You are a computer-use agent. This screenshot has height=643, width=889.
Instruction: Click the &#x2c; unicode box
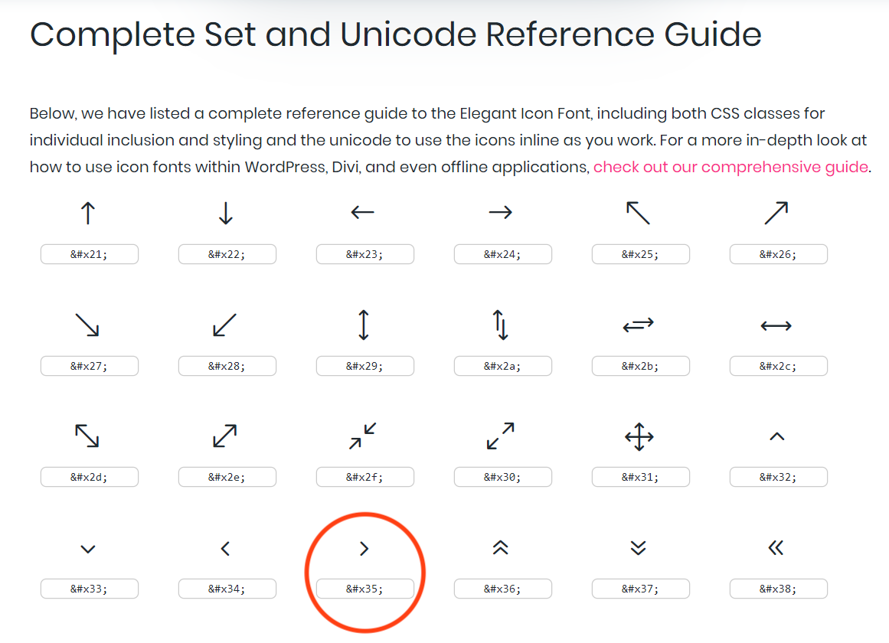[x=779, y=366]
